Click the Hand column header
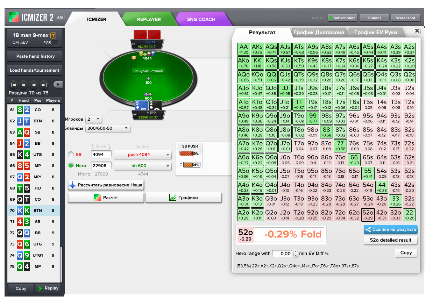This screenshot has width=433, height=307. (x=23, y=100)
